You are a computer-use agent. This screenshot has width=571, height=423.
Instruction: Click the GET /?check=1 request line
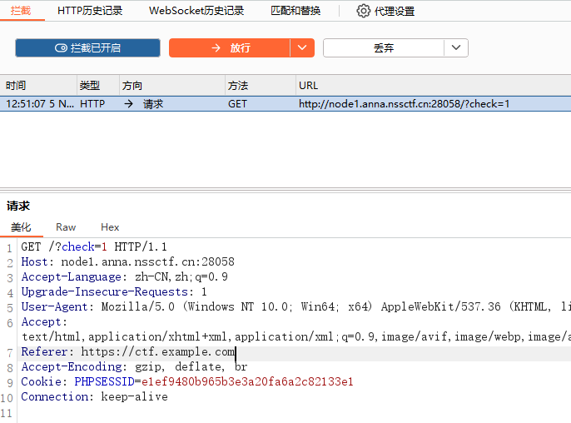coord(94,246)
